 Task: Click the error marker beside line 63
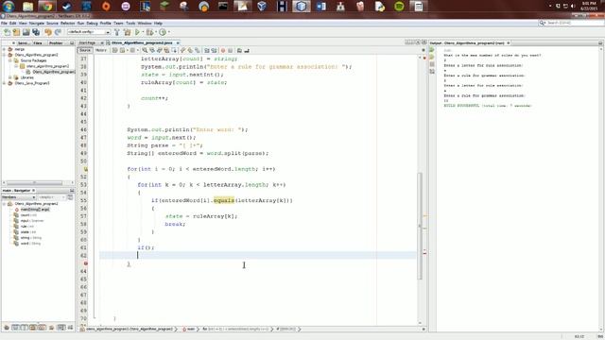86,263
